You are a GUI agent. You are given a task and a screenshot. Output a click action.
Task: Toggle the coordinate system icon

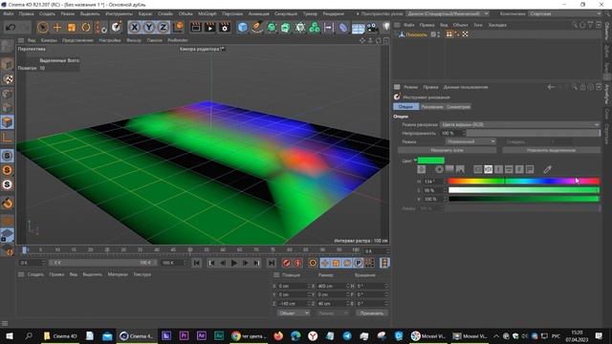pyautogui.click(x=178, y=28)
